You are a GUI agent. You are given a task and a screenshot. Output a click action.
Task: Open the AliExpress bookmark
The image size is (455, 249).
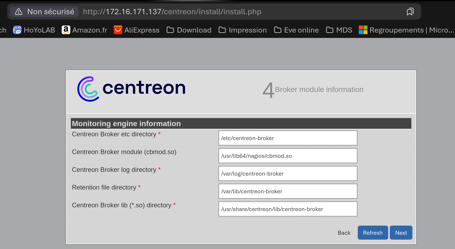click(x=137, y=30)
